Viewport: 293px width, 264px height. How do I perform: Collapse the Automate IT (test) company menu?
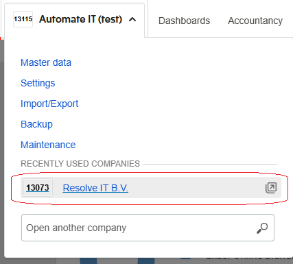point(132,19)
